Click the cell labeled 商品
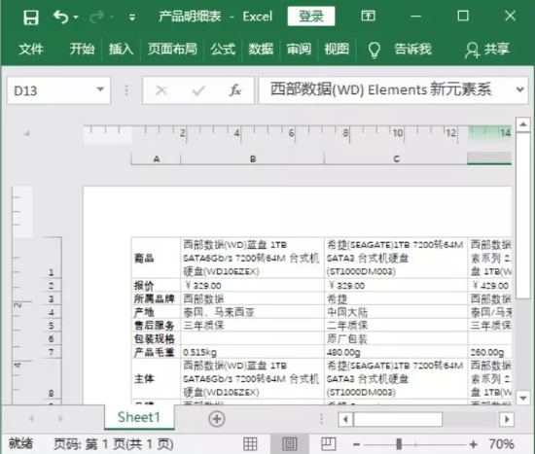The width and height of the screenshot is (535, 454). 156,258
